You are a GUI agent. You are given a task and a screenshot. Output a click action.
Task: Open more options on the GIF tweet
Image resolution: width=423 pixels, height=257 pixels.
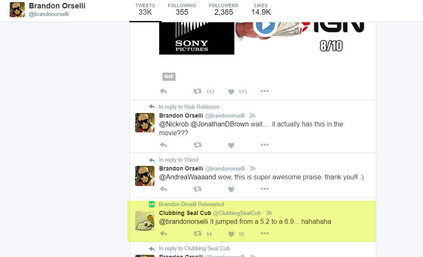264,91
